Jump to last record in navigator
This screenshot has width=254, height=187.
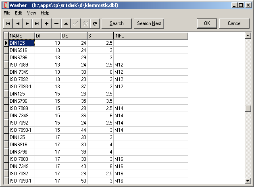(x=37, y=23)
